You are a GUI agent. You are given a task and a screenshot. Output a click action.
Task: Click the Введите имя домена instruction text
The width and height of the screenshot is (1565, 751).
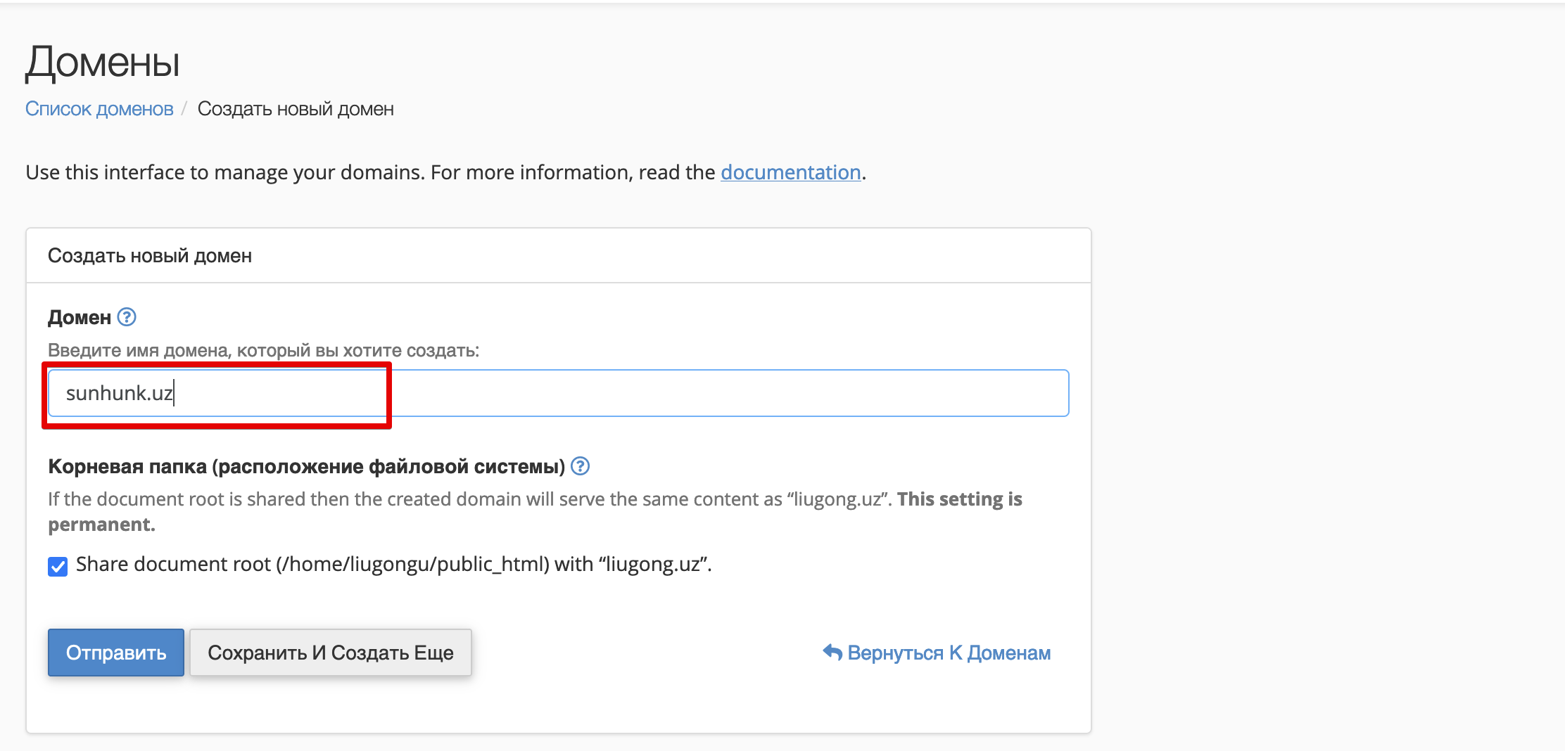click(263, 350)
